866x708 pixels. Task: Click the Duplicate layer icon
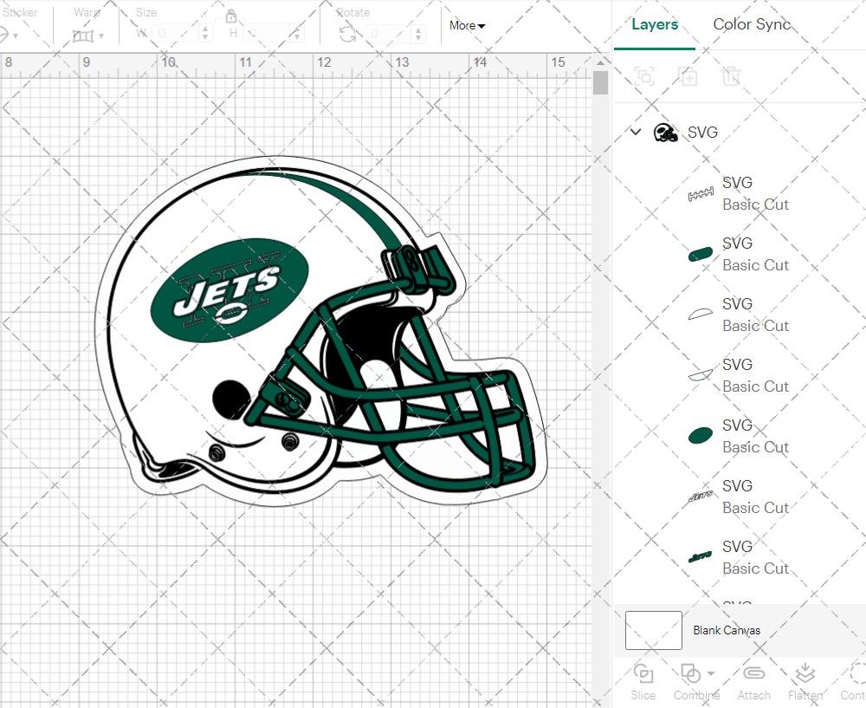(688, 75)
